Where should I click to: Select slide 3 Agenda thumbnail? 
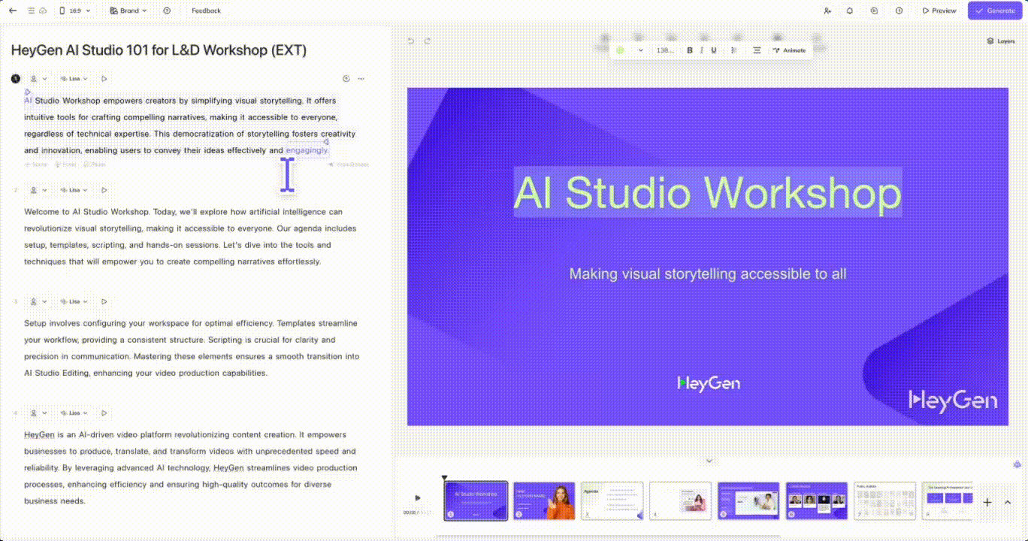click(612, 500)
